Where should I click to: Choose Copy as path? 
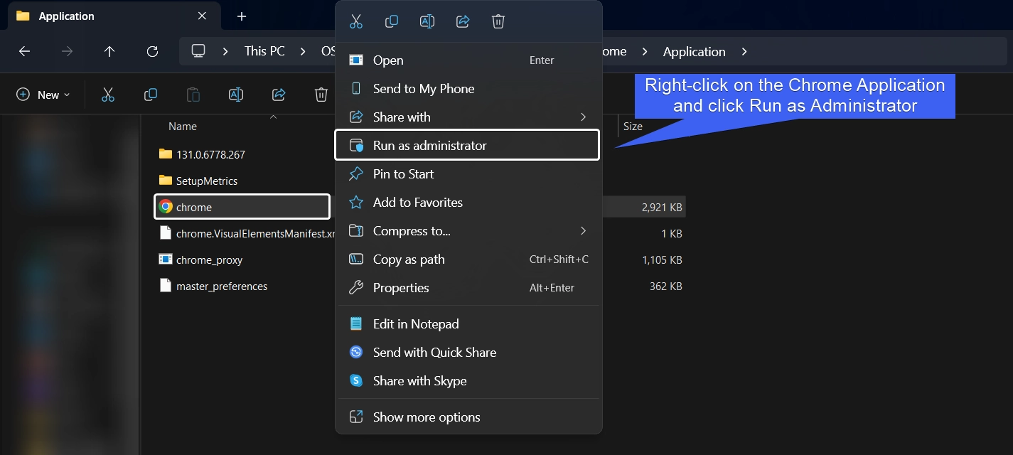point(468,259)
